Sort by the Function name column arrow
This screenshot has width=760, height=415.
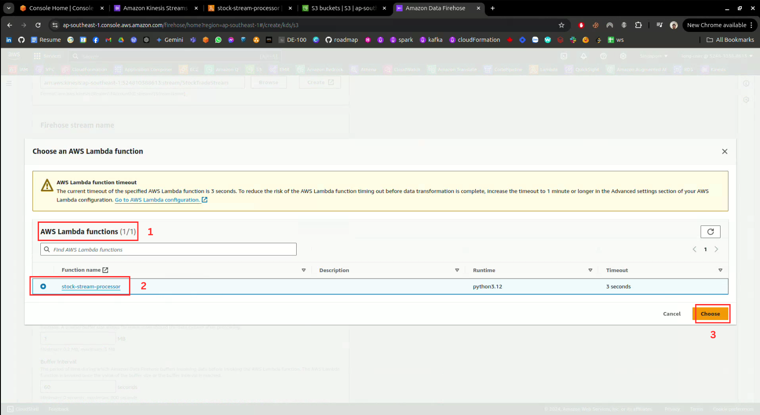[303, 270]
